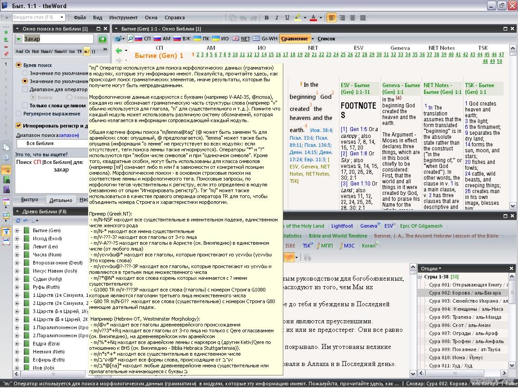Click the justify alignment icon

coord(363,18)
